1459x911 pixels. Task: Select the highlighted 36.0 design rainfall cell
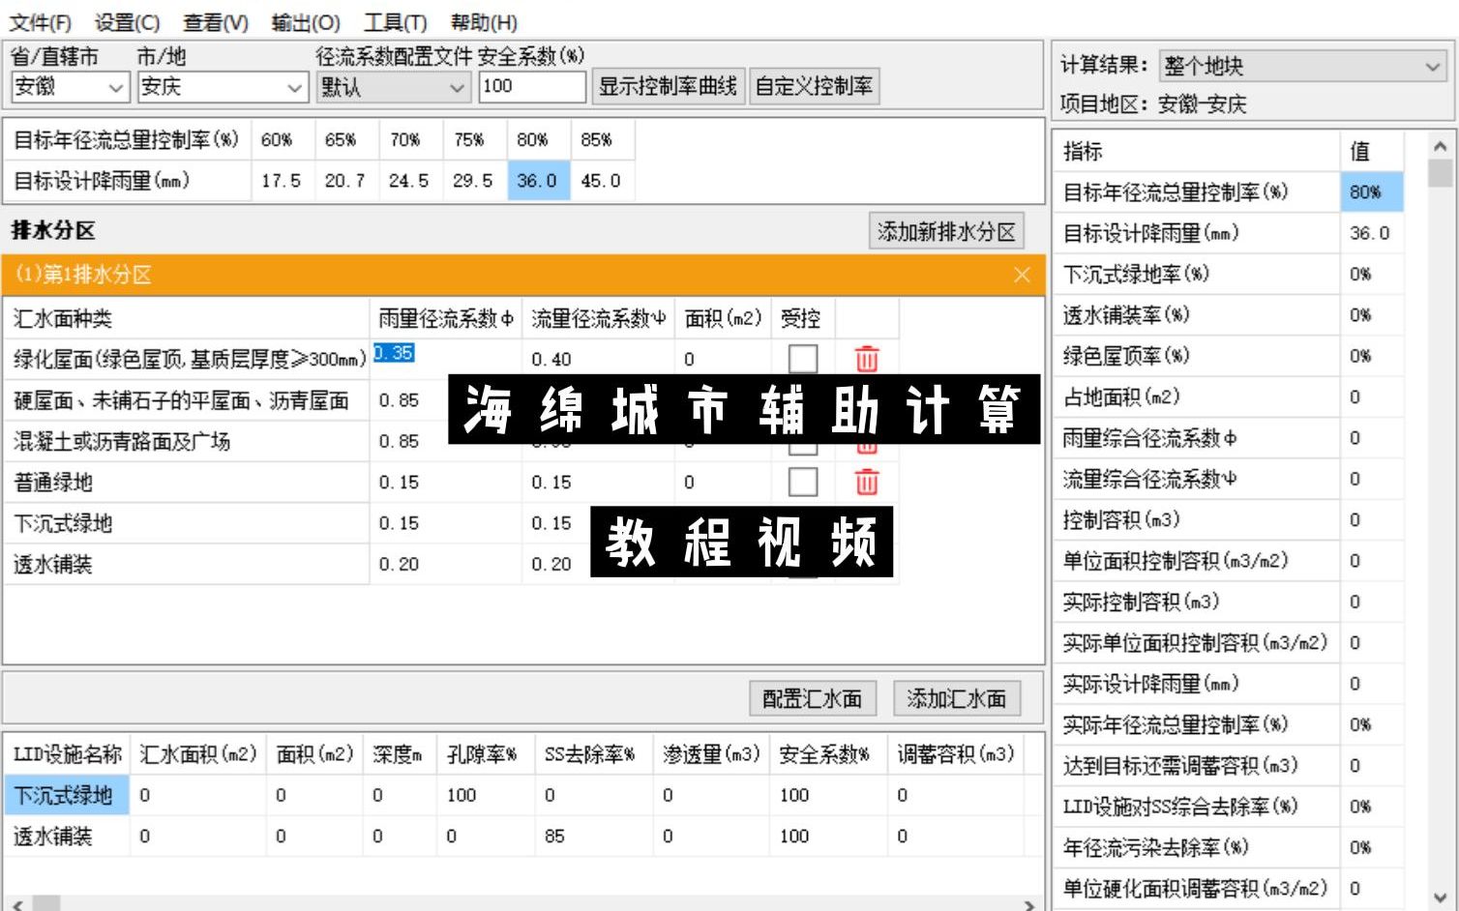click(x=538, y=181)
